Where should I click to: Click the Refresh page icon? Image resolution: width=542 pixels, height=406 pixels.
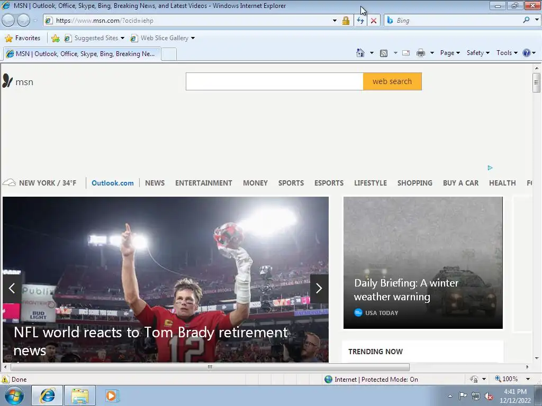point(360,21)
